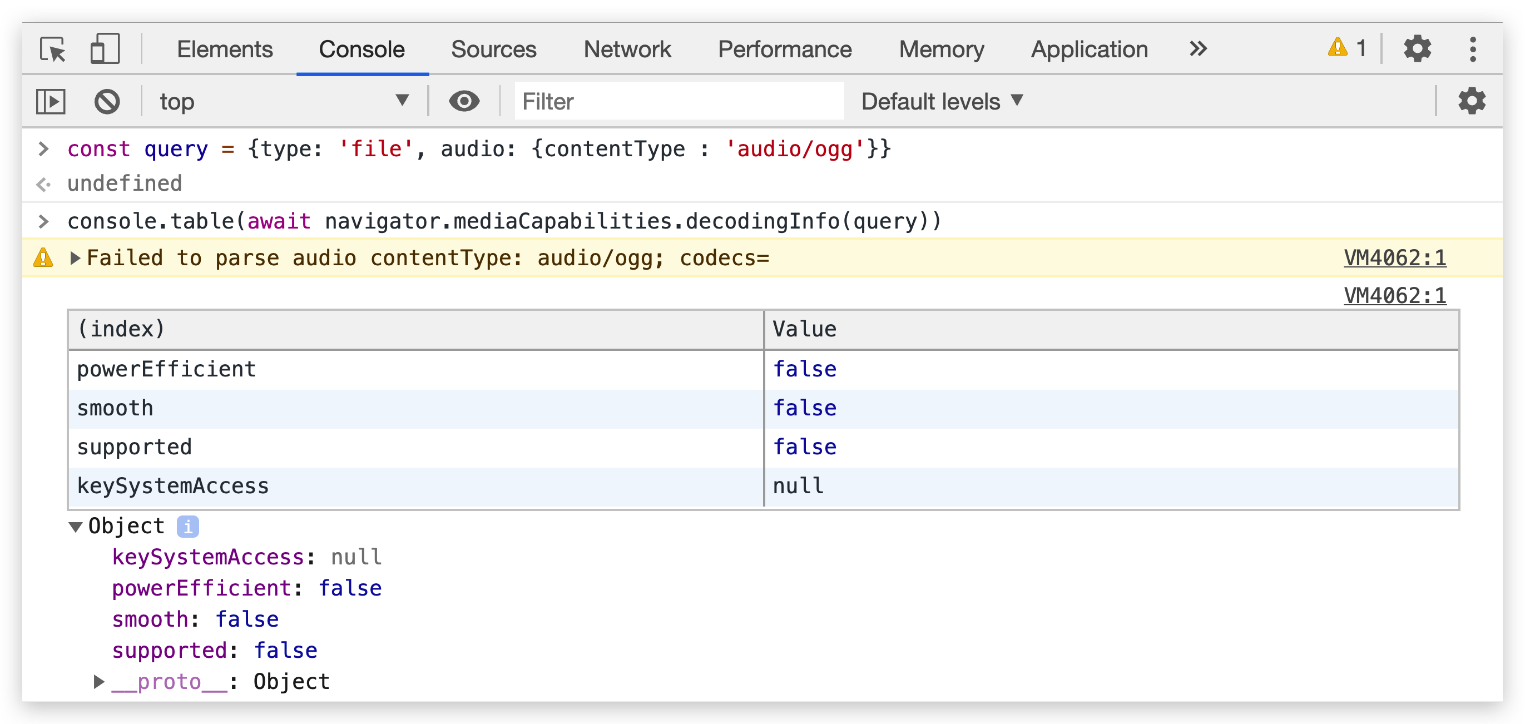Expand the __proto__ Object entry

pos(99,682)
